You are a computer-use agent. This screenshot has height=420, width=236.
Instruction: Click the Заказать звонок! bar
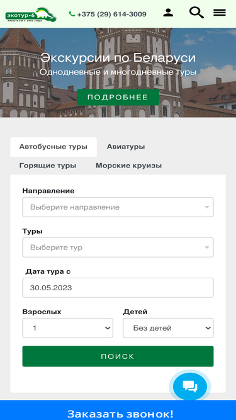[118, 411]
